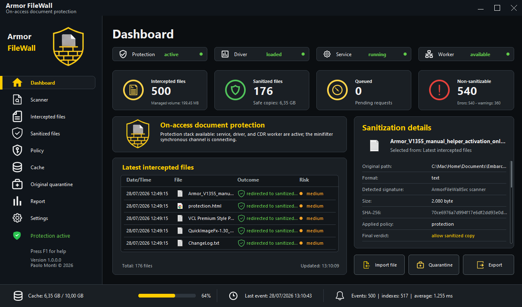Click the Non-sanitizable red exclamation icon

[x=439, y=90]
